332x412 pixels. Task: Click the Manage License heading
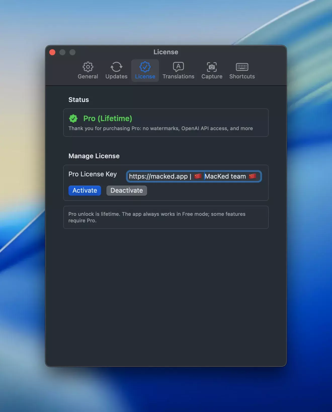[94, 156]
